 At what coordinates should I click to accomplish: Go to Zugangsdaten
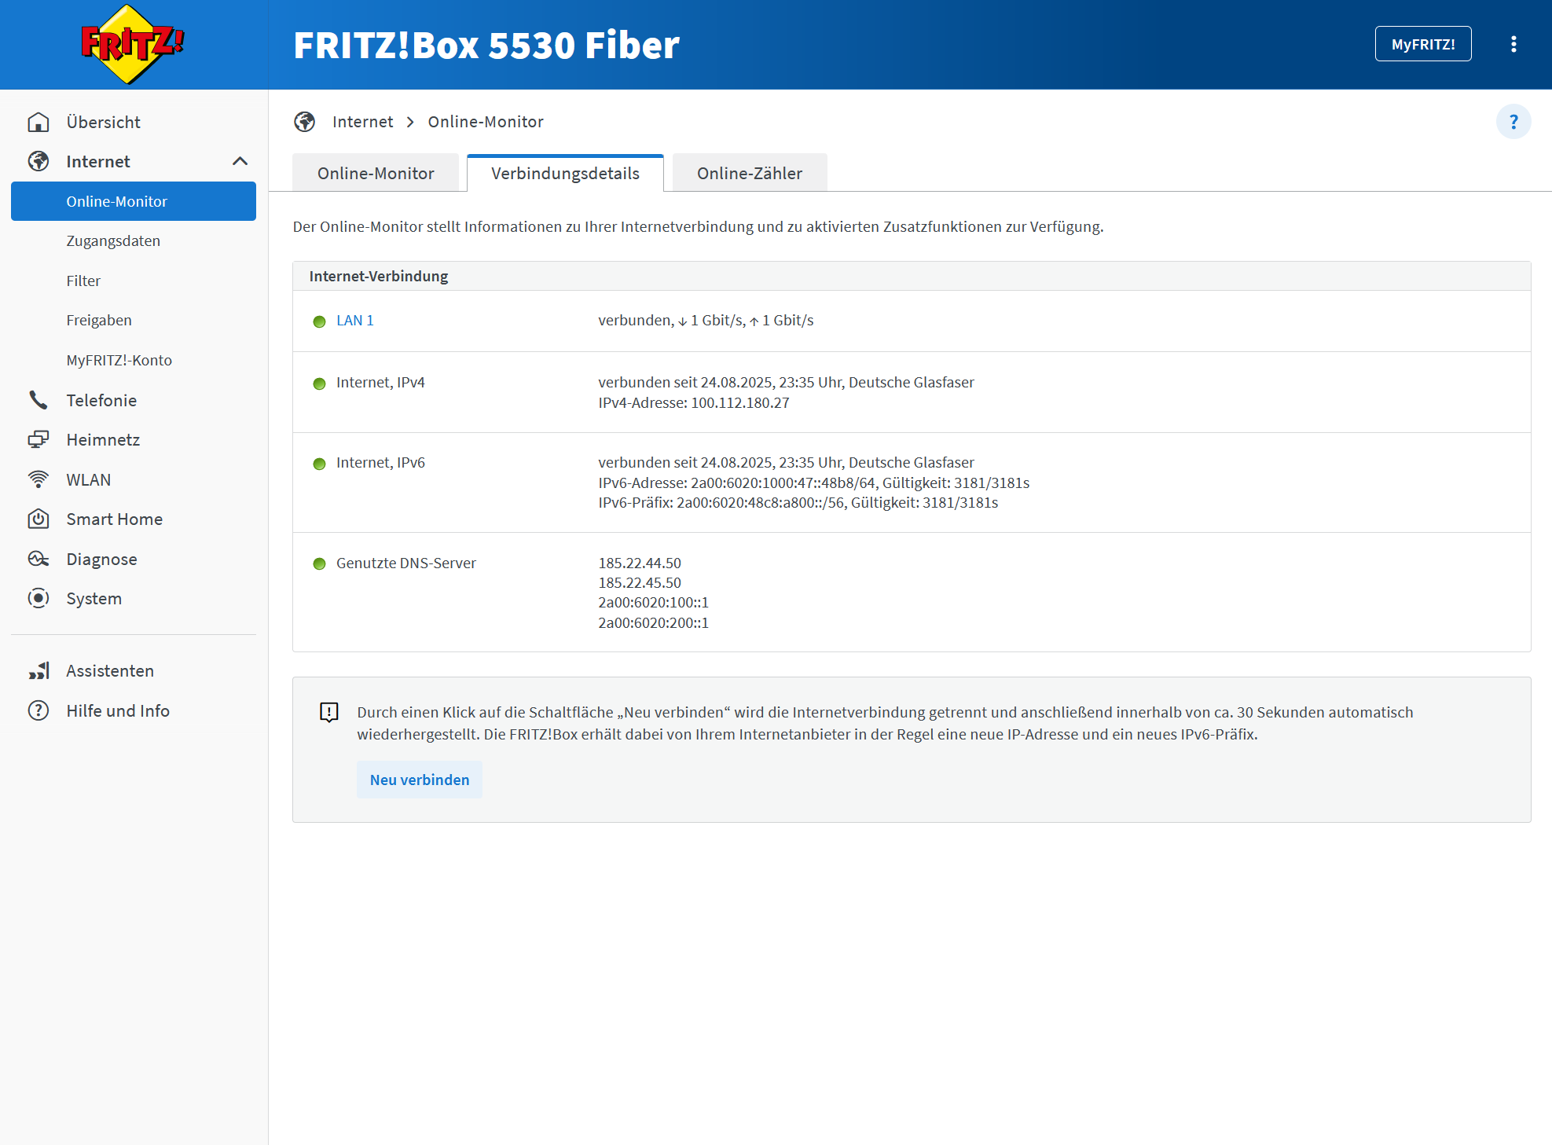click(113, 240)
